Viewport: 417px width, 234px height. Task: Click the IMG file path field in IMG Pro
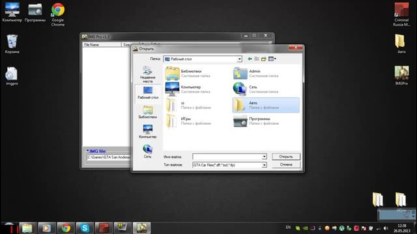(109, 157)
